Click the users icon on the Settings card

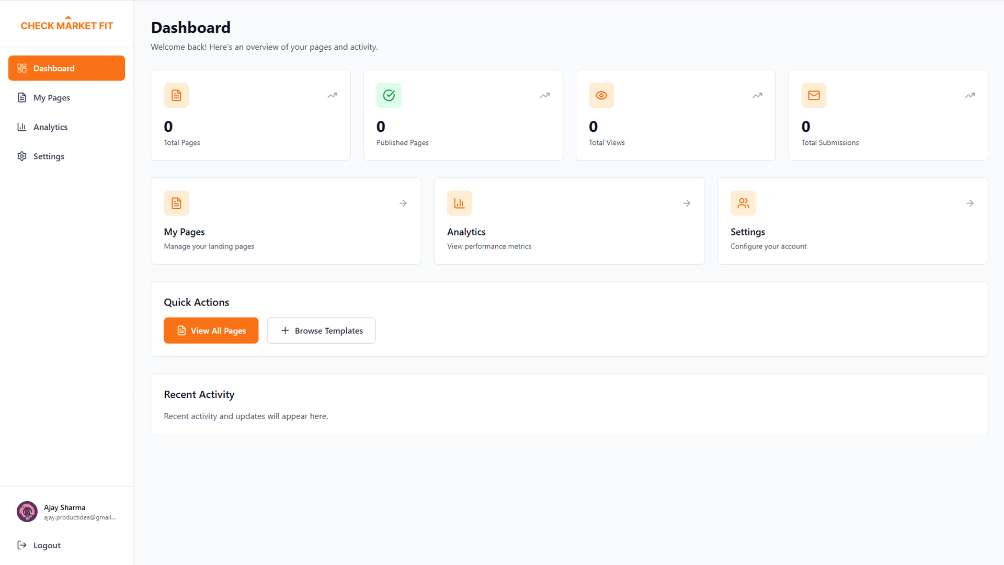(x=743, y=203)
